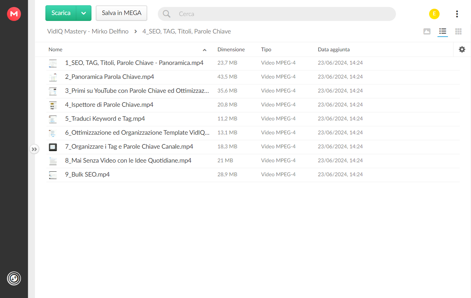Sort by the Data aggiunta column
This screenshot has height=298, width=471.
coord(334,50)
